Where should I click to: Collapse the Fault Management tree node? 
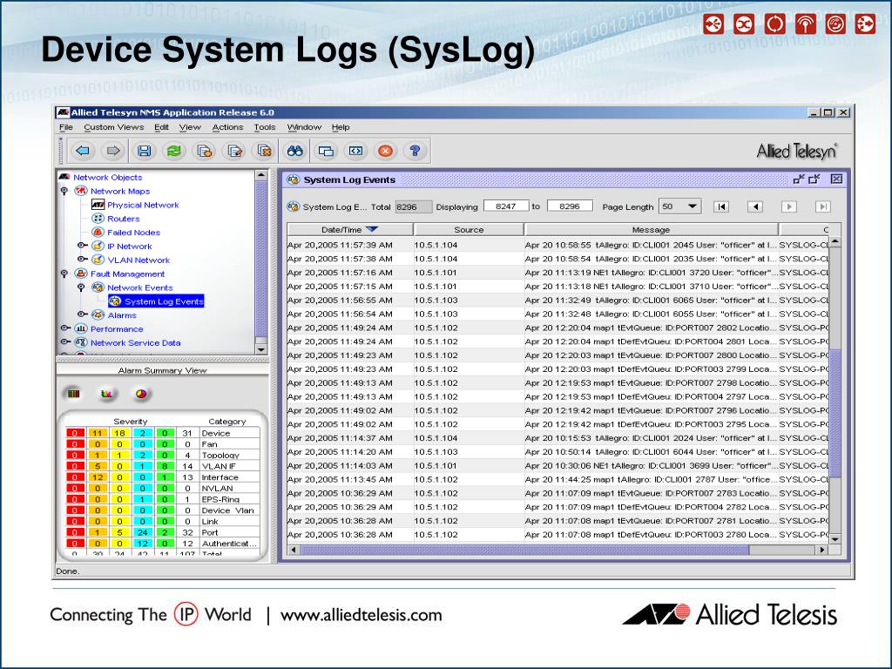click(64, 274)
